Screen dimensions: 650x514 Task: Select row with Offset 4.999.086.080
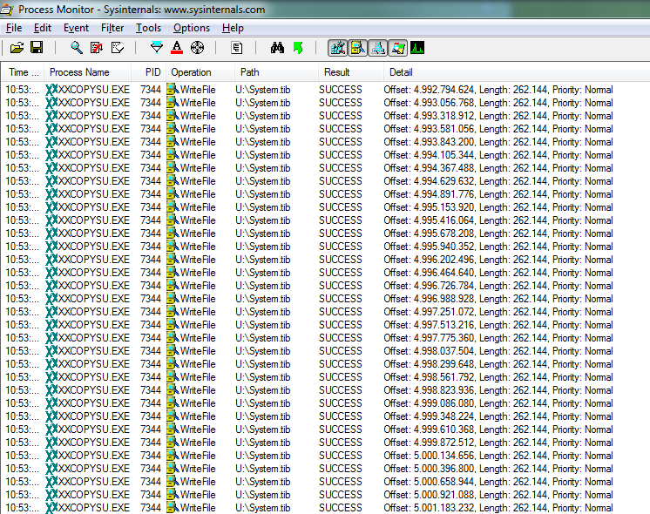(x=325, y=402)
